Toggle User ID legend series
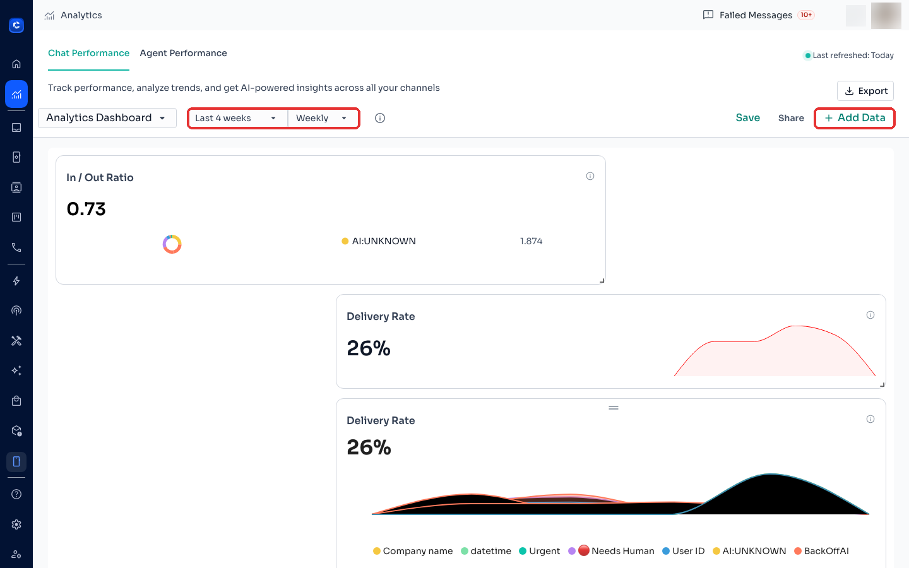The height and width of the screenshot is (568, 909). (x=684, y=551)
